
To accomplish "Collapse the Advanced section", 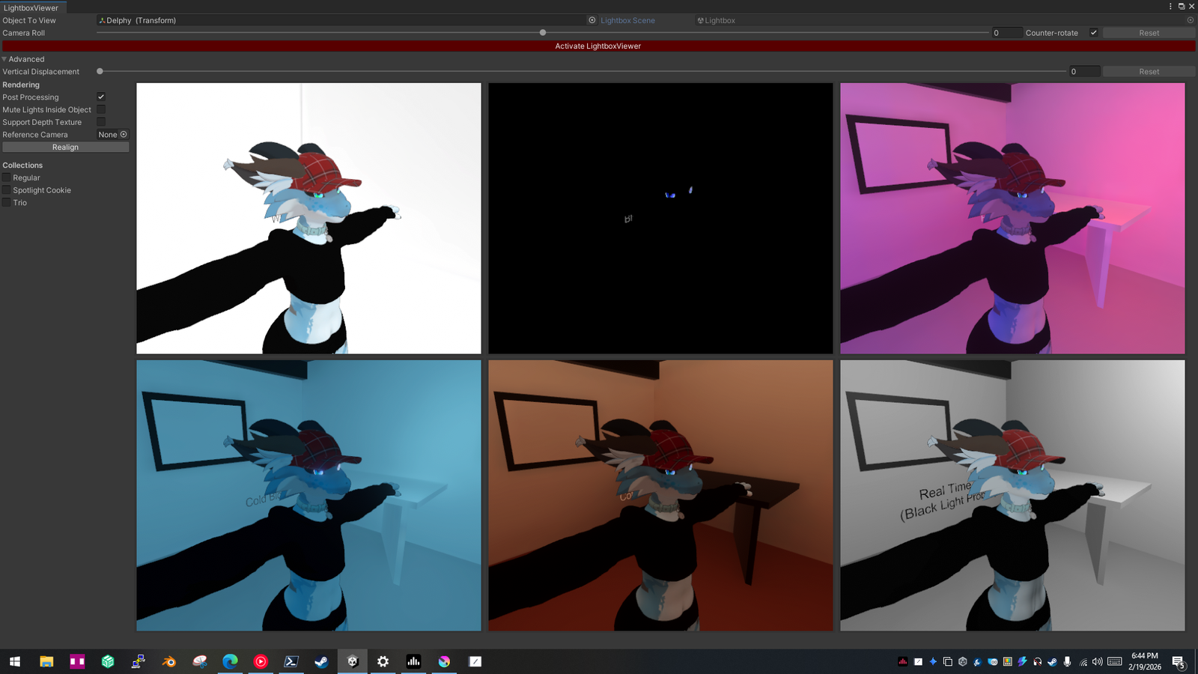I will [4, 59].
